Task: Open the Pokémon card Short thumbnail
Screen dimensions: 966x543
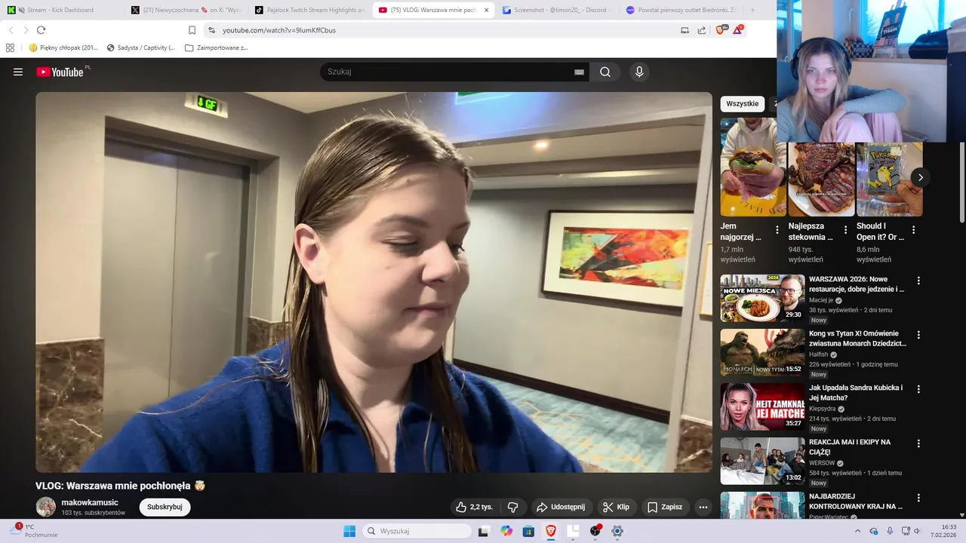Action: [x=889, y=179]
